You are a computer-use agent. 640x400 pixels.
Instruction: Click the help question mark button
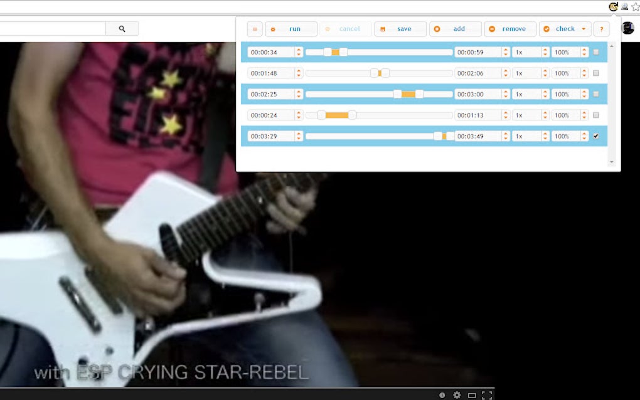(601, 29)
